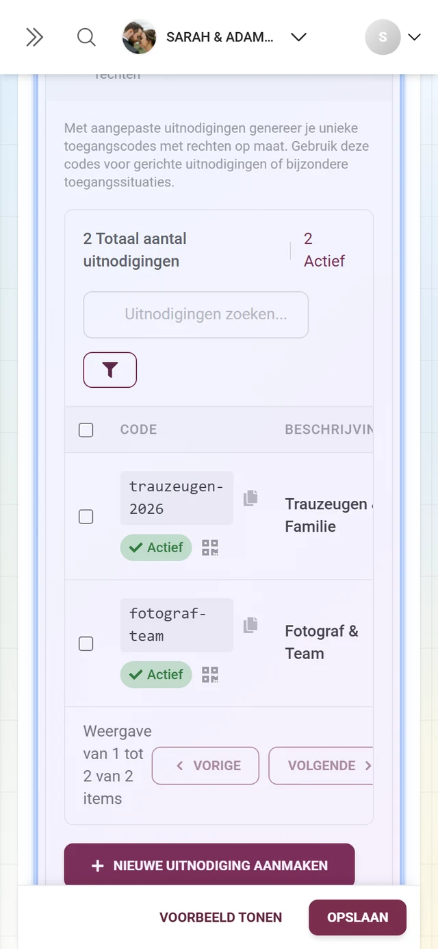
Task: Click the user avatar labeled S
Action: (x=383, y=37)
